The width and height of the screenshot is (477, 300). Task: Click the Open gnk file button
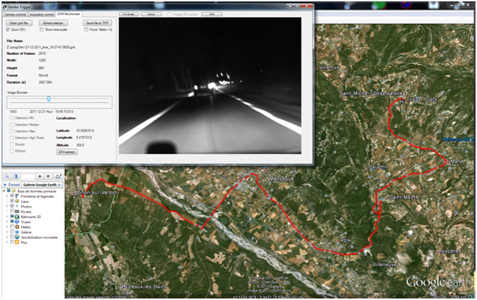click(x=19, y=23)
